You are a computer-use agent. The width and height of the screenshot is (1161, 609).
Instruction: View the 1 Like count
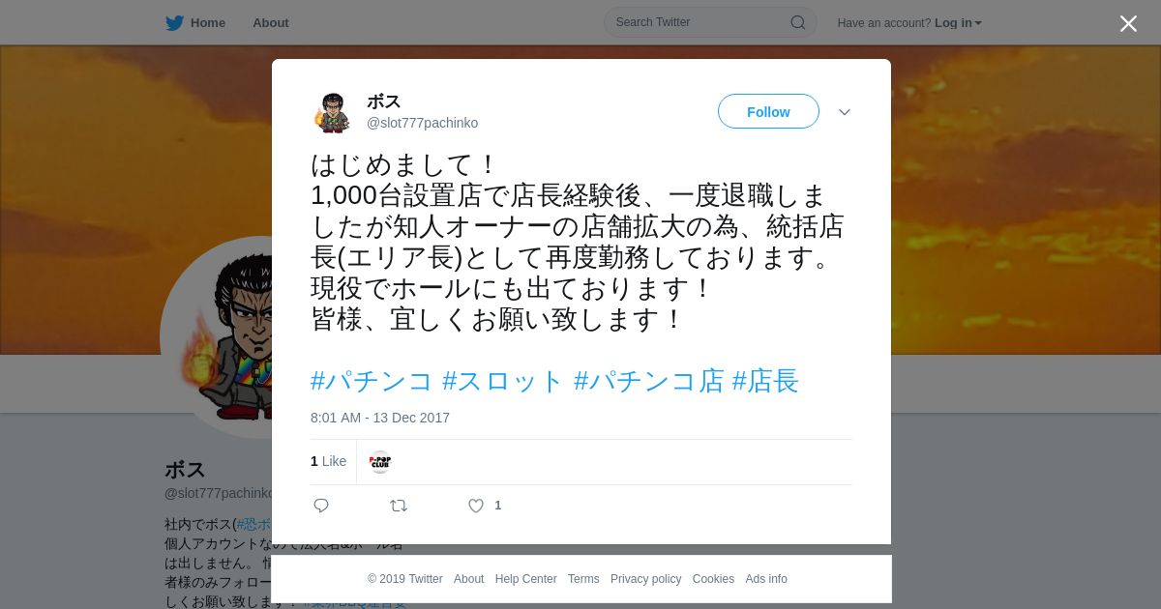[x=328, y=462]
